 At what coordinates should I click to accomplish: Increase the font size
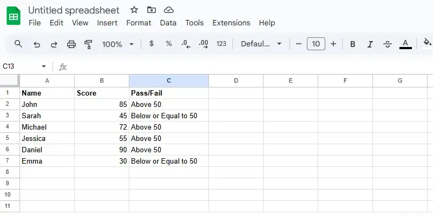tap(333, 44)
